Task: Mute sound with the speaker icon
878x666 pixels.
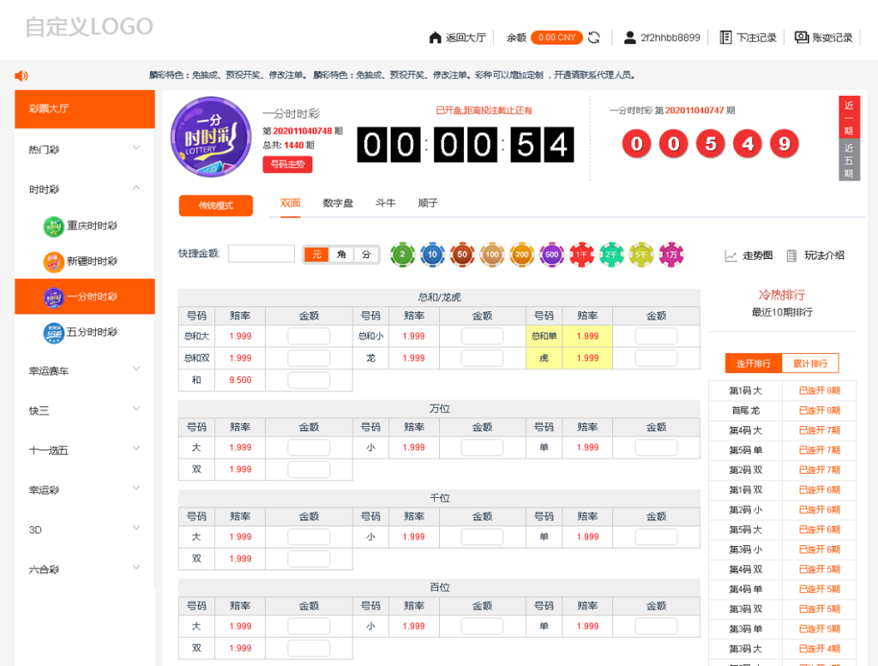Action: pyautogui.click(x=21, y=75)
